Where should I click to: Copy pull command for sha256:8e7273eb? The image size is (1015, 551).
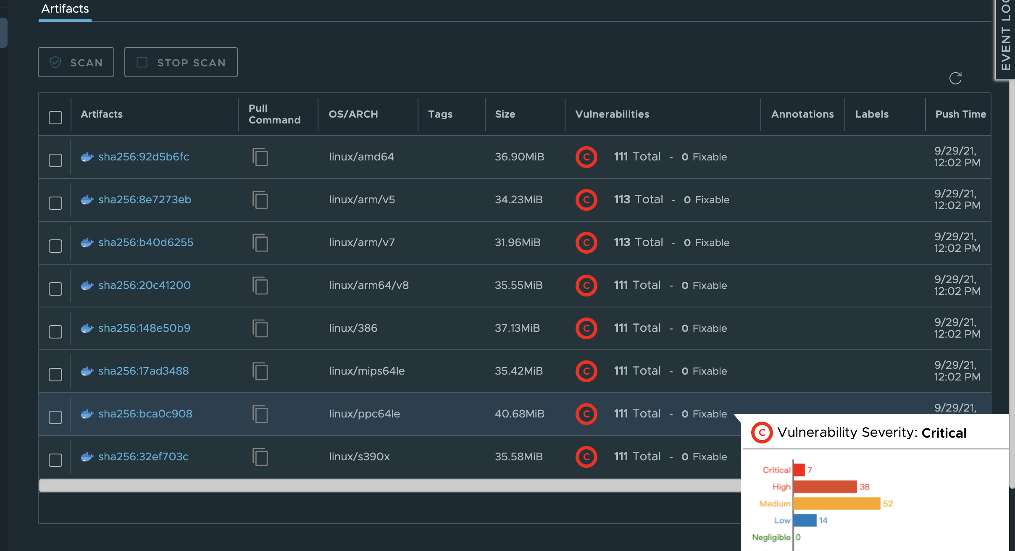tap(260, 200)
